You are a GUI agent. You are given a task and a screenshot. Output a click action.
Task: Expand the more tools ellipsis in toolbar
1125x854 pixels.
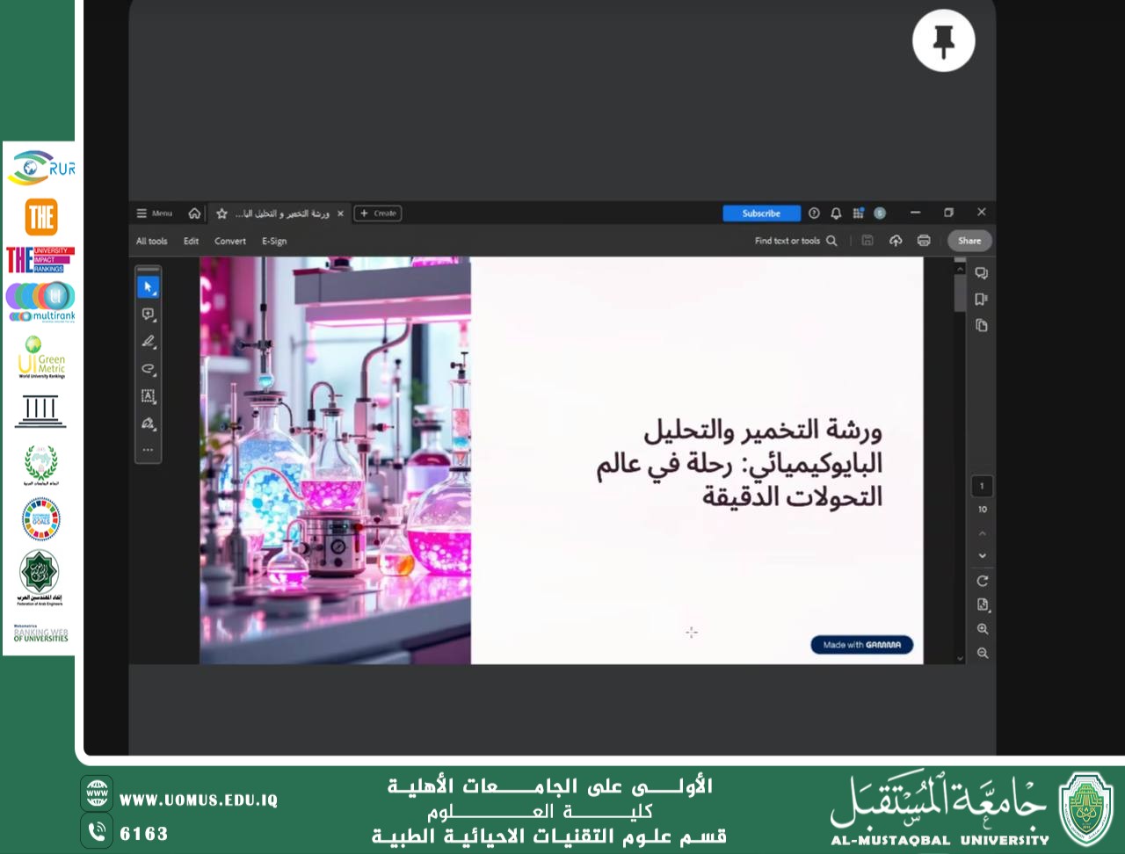tap(148, 450)
